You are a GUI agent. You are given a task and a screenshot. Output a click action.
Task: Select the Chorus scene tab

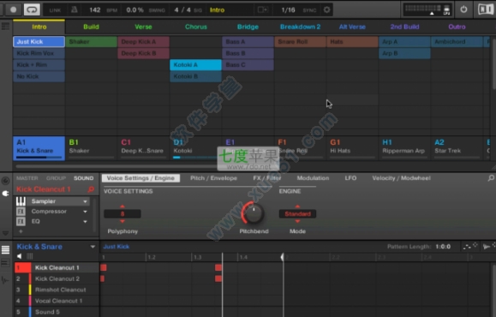pos(196,27)
